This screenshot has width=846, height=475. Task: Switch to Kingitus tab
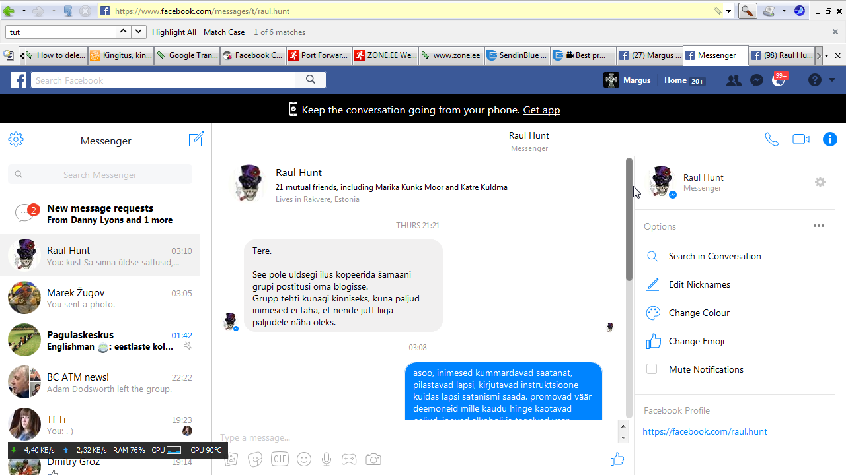(121, 55)
